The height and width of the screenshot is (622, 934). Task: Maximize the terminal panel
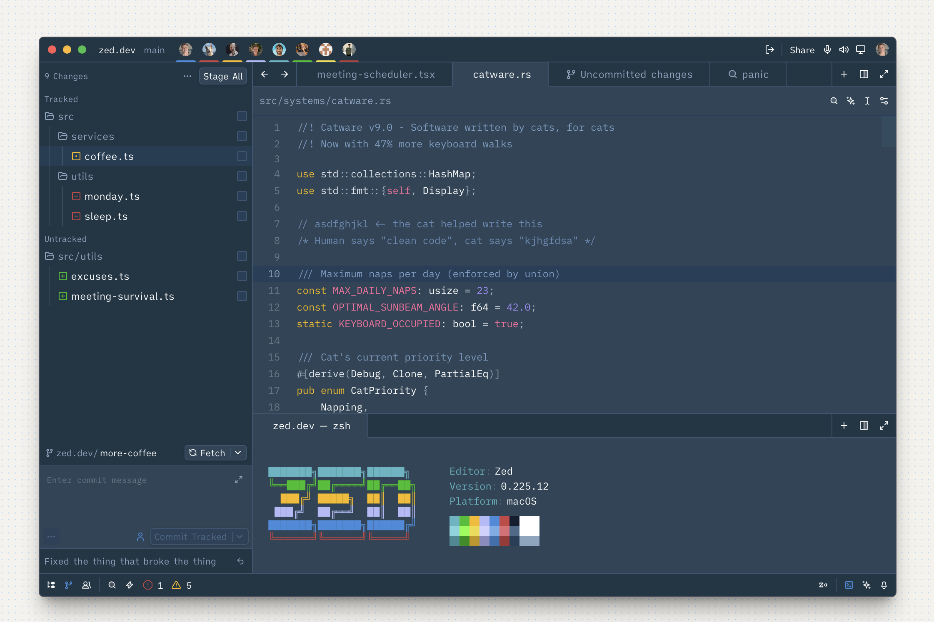tap(884, 425)
